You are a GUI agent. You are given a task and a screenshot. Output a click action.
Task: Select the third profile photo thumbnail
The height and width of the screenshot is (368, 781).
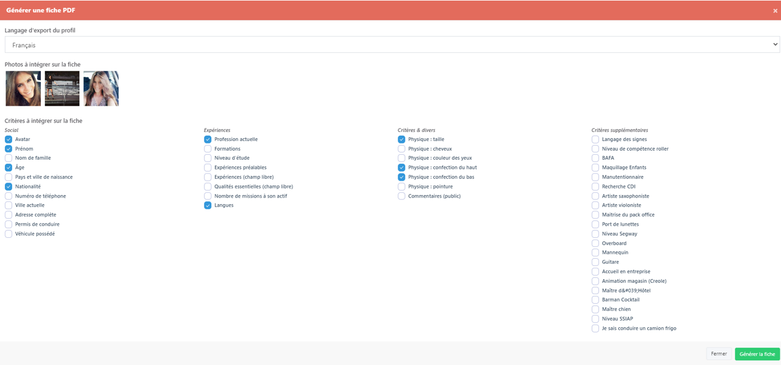tap(101, 89)
